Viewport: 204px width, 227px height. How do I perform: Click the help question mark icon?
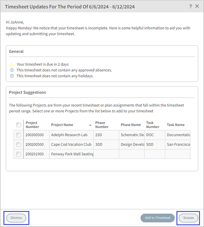[191, 6]
